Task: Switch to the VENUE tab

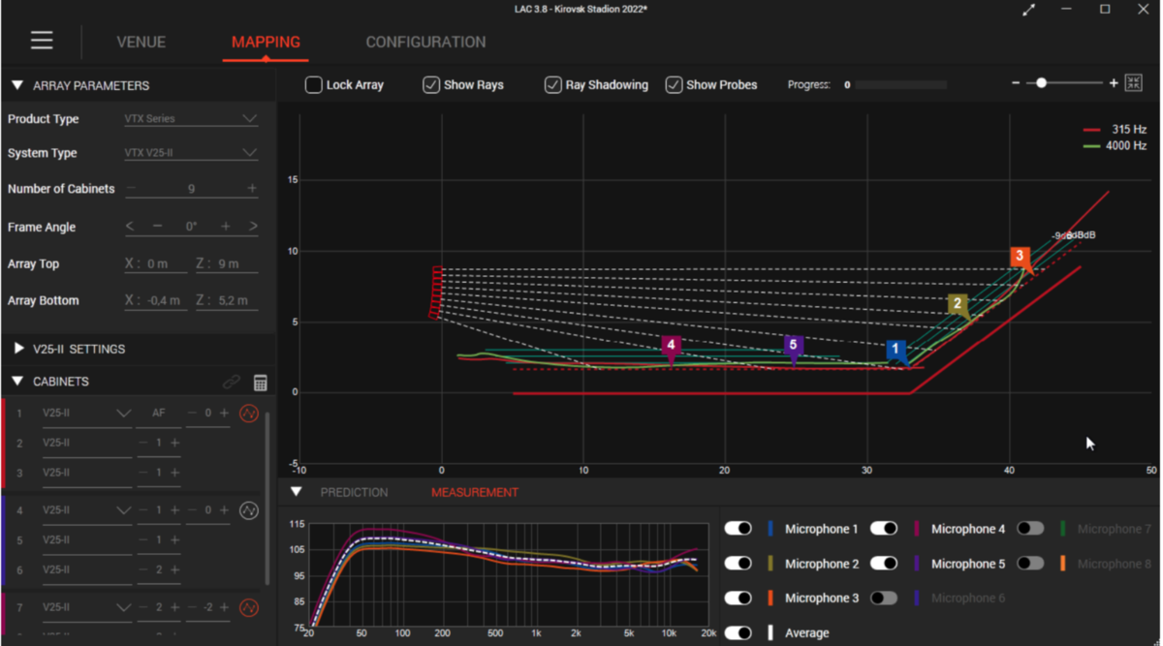Action: [x=141, y=43]
